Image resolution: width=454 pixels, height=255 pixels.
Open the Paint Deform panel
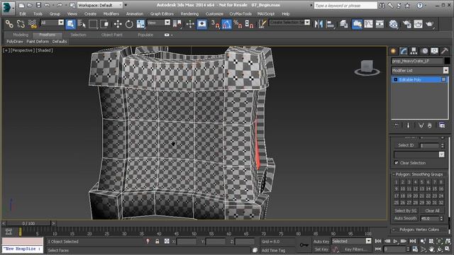coord(38,42)
